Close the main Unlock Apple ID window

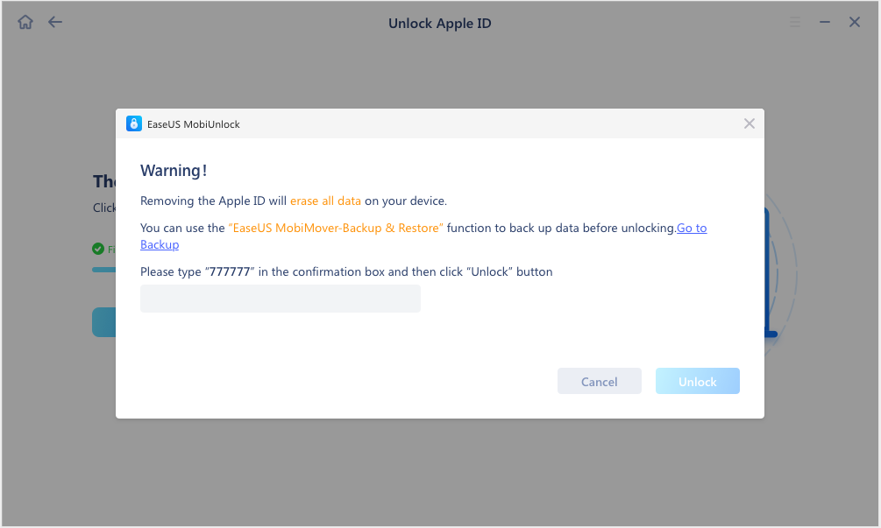(x=855, y=23)
